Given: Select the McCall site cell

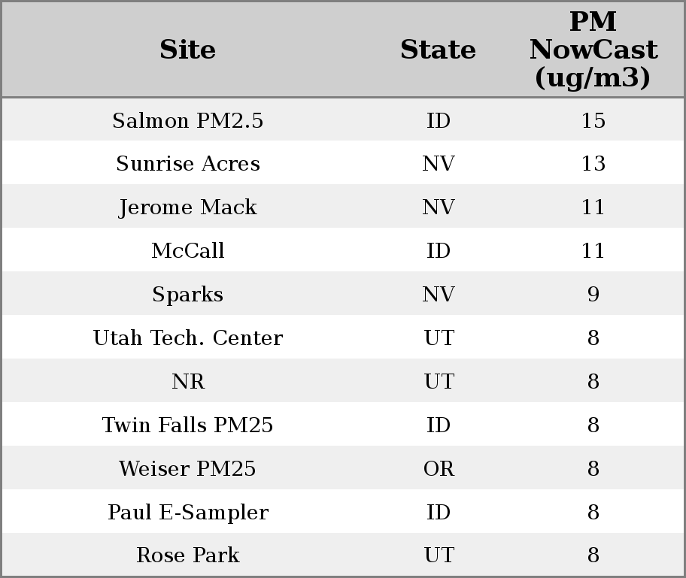Looking at the screenshot, I should [188, 251].
